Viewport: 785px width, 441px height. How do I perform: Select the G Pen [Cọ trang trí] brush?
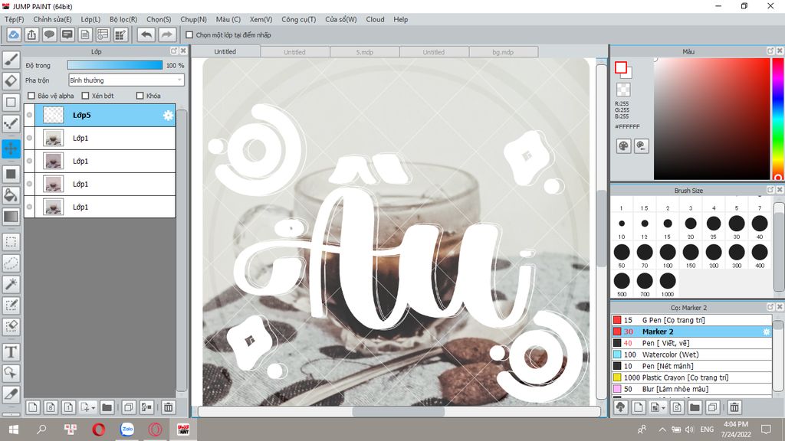[691, 320]
